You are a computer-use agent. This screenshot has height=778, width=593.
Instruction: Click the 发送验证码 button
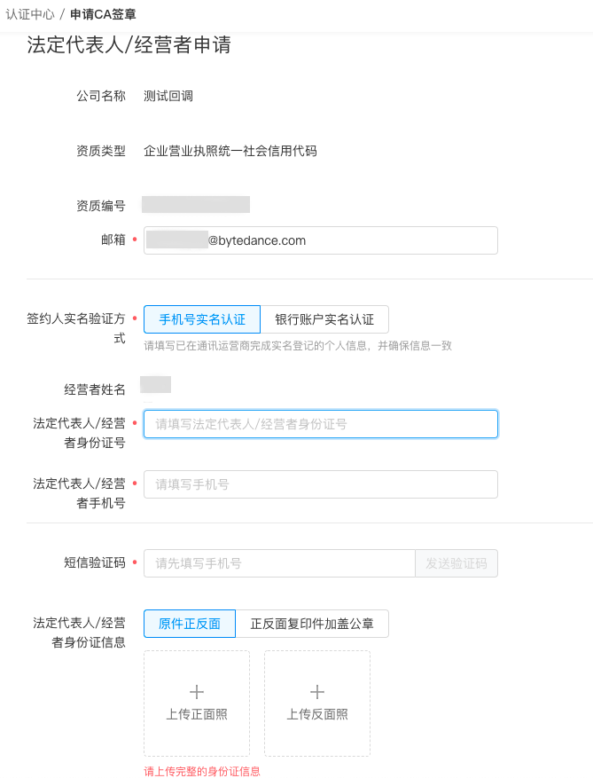coord(456,563)
